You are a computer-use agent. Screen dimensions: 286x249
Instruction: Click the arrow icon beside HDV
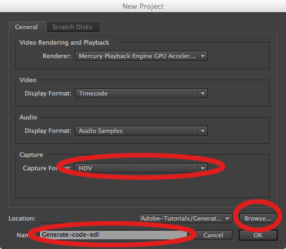point(203,168)
